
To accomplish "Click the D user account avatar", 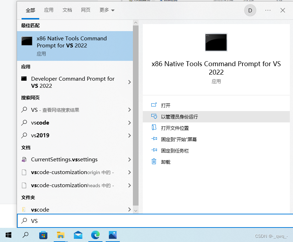I will (x=250, y=10).
